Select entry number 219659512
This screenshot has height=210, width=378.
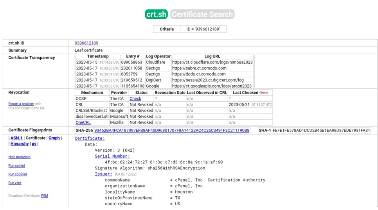(131, 80)
